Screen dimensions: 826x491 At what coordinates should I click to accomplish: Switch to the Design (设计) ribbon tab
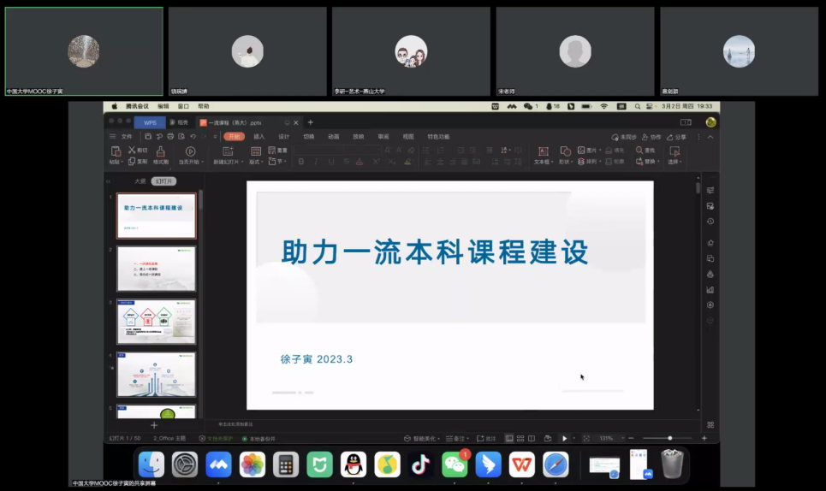pos(283,137)
